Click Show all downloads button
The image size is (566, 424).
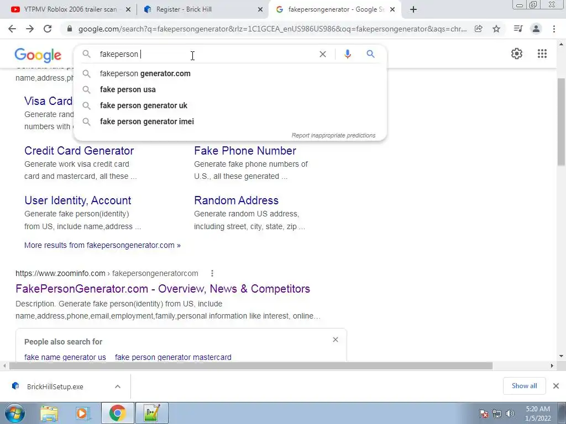[x=524, y=386]
